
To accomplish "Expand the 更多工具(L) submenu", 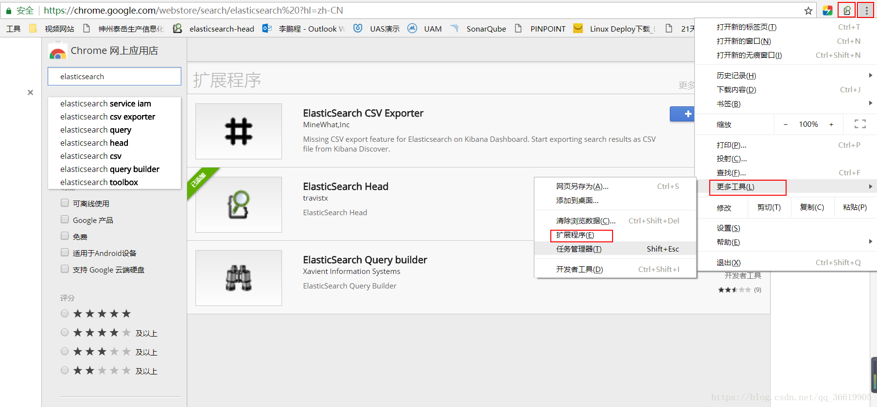I will tap(786, 187).
